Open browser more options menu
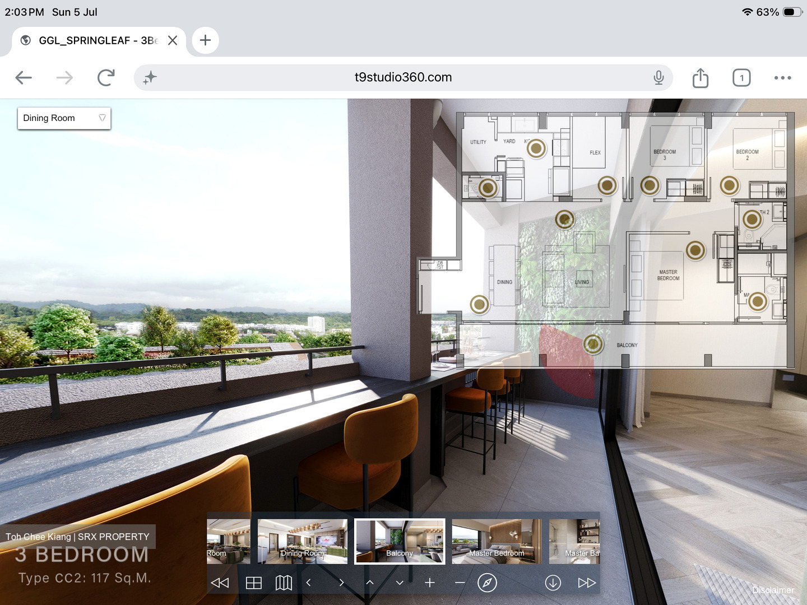Image resolution: width=807 pixels, height=605 pixels. [782, 77]
